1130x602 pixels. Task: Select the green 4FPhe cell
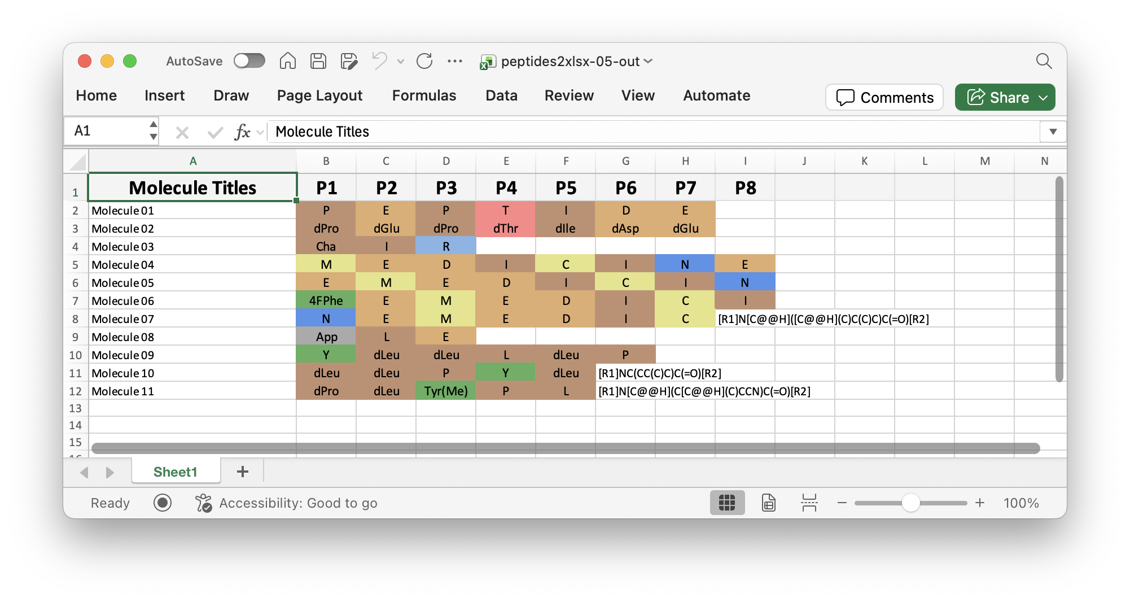pyautogui.click(x=326, y=301)
